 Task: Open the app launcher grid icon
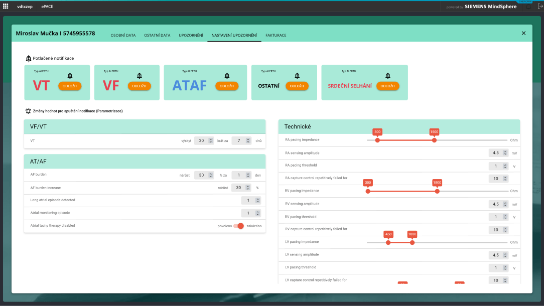[x=6, y=7]
